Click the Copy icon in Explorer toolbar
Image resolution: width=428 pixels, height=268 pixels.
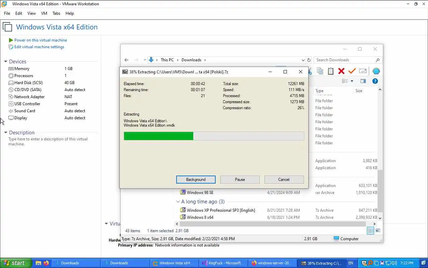pos(320,71)
